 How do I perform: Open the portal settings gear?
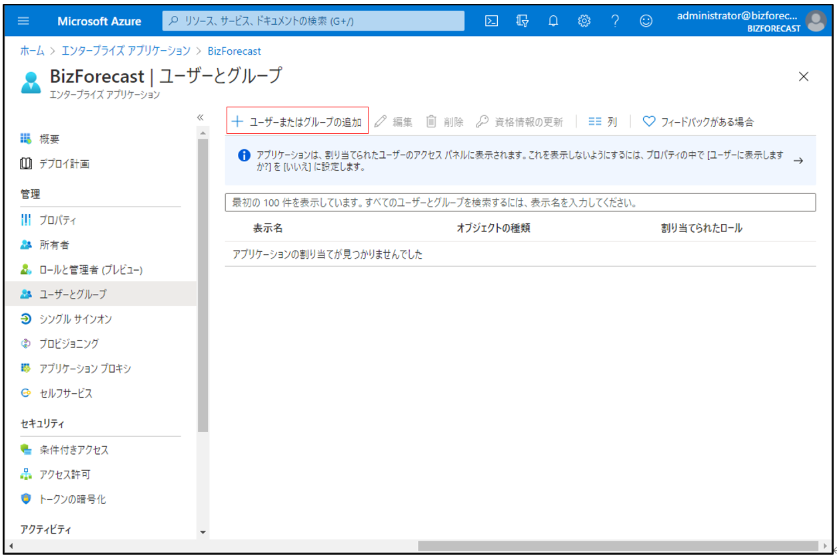coord(584,21)
